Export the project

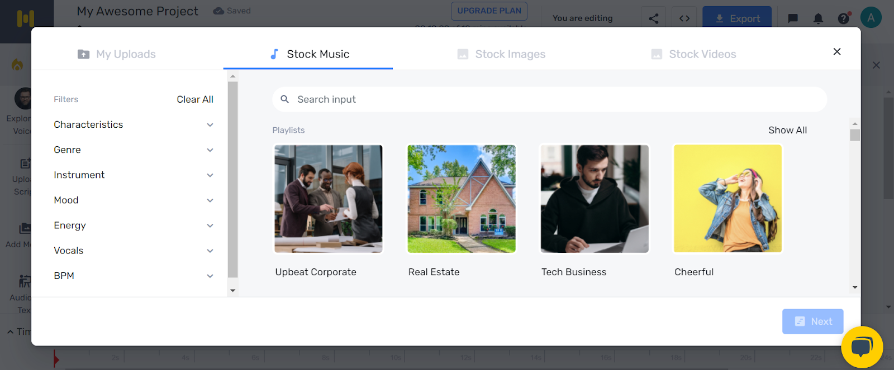click(737, 18)
